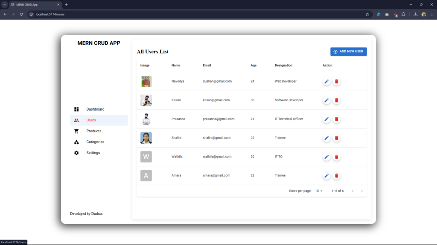
Task: Click edit pencil icon for Navodya
Action: point(326,82)
